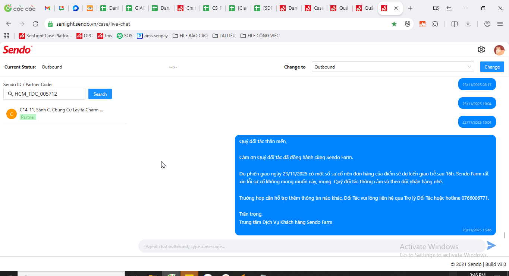509x276 pixels.
Task: Click the chat scrollbar thumb
Action: [505, 235]
